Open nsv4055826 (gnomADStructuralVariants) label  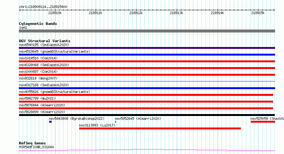point(55,92)
